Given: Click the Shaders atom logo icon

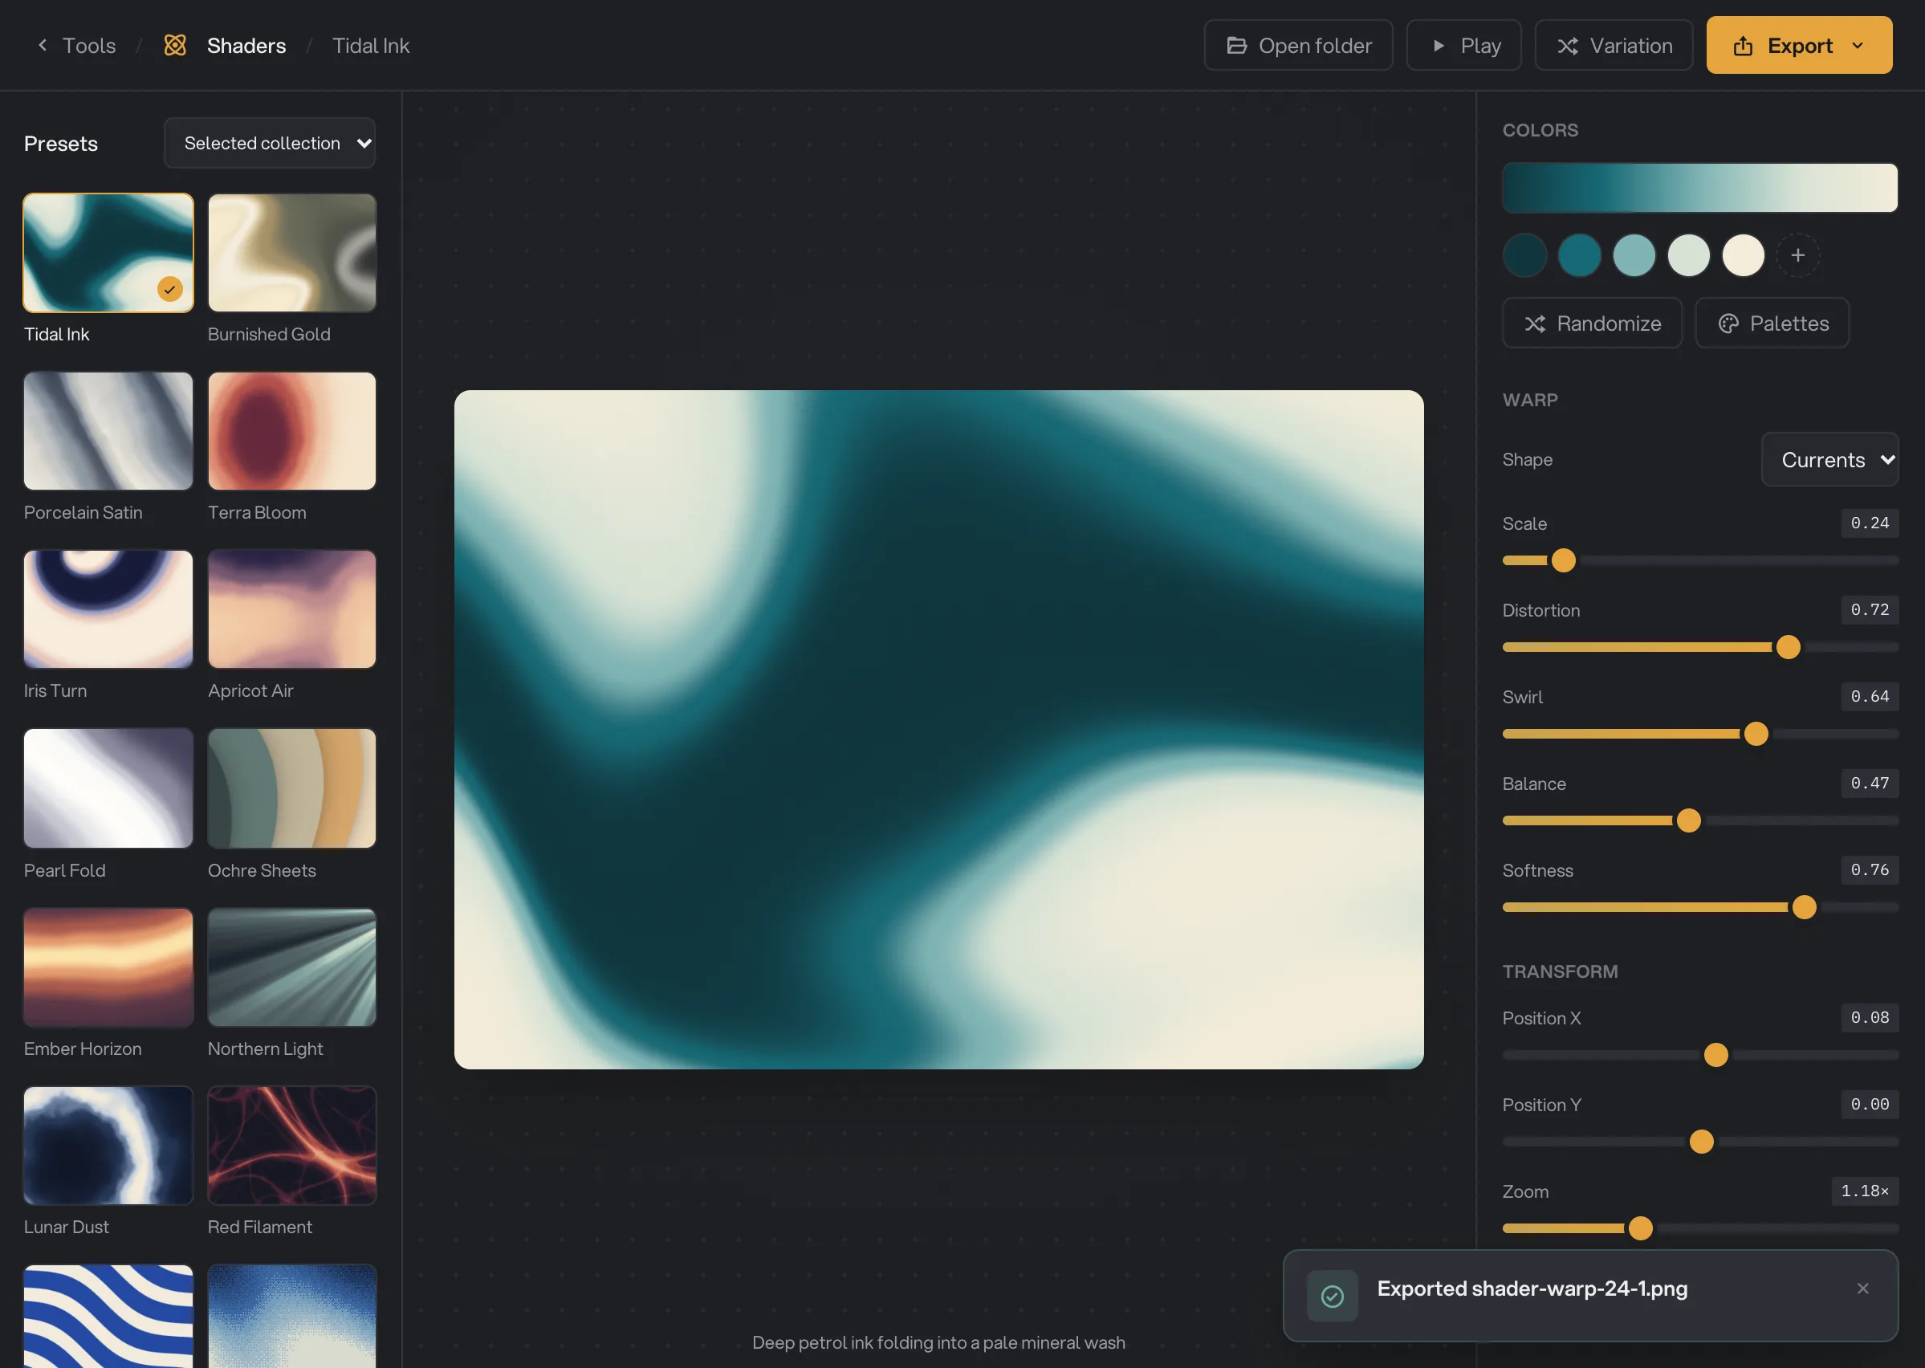Looking at the screenshot, I should point(175,45).
